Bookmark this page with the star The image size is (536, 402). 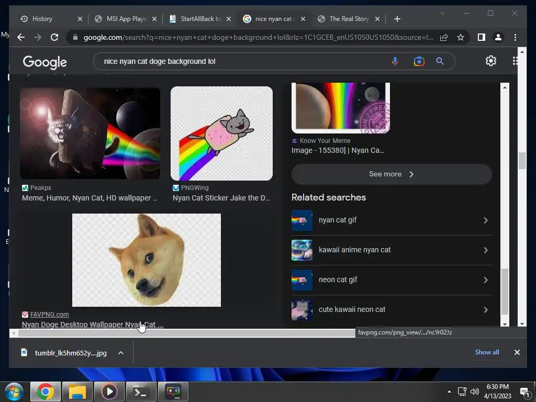[x=461, y=37]
